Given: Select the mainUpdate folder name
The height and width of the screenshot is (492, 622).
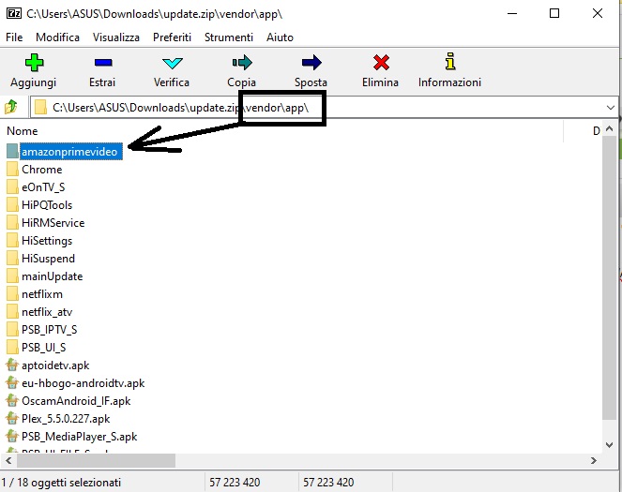Looking at the screenshot, I should click(53, 276).
